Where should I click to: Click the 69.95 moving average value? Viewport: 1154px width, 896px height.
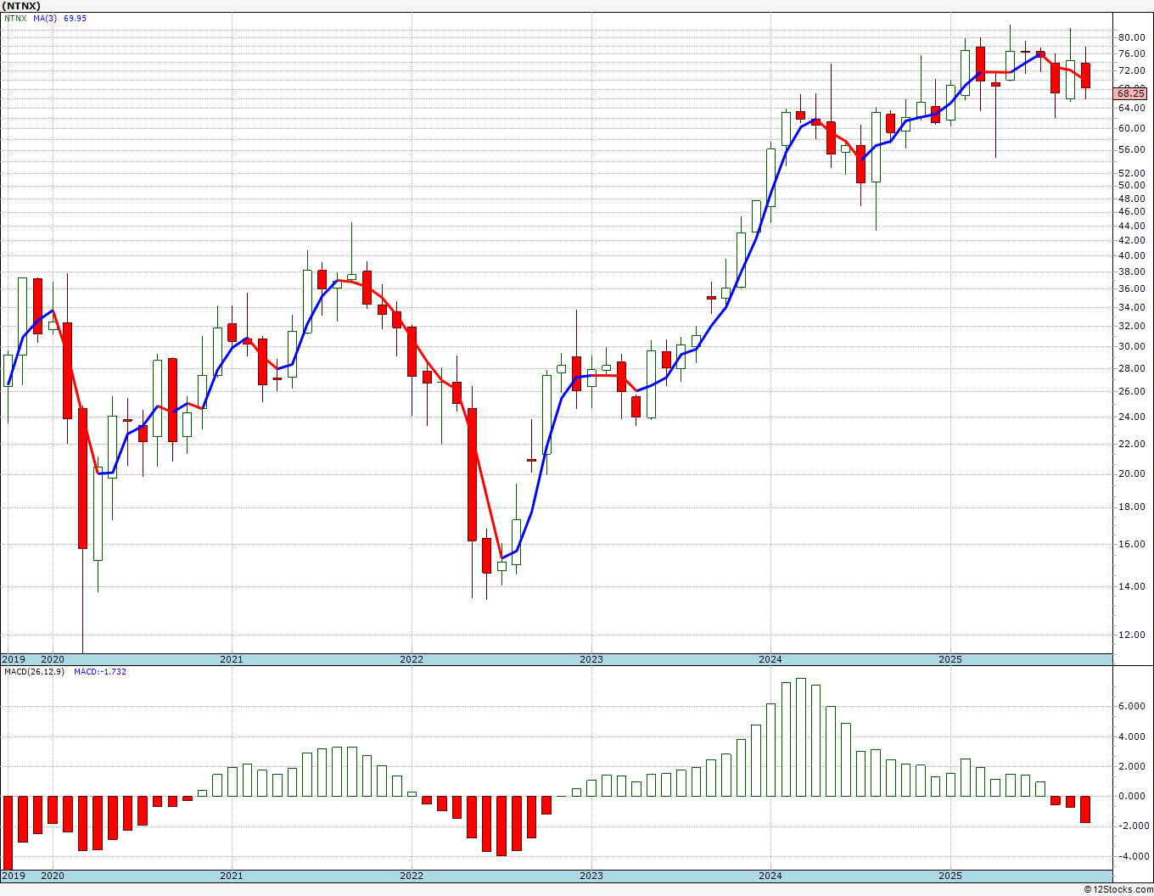[x=76, y=18]
